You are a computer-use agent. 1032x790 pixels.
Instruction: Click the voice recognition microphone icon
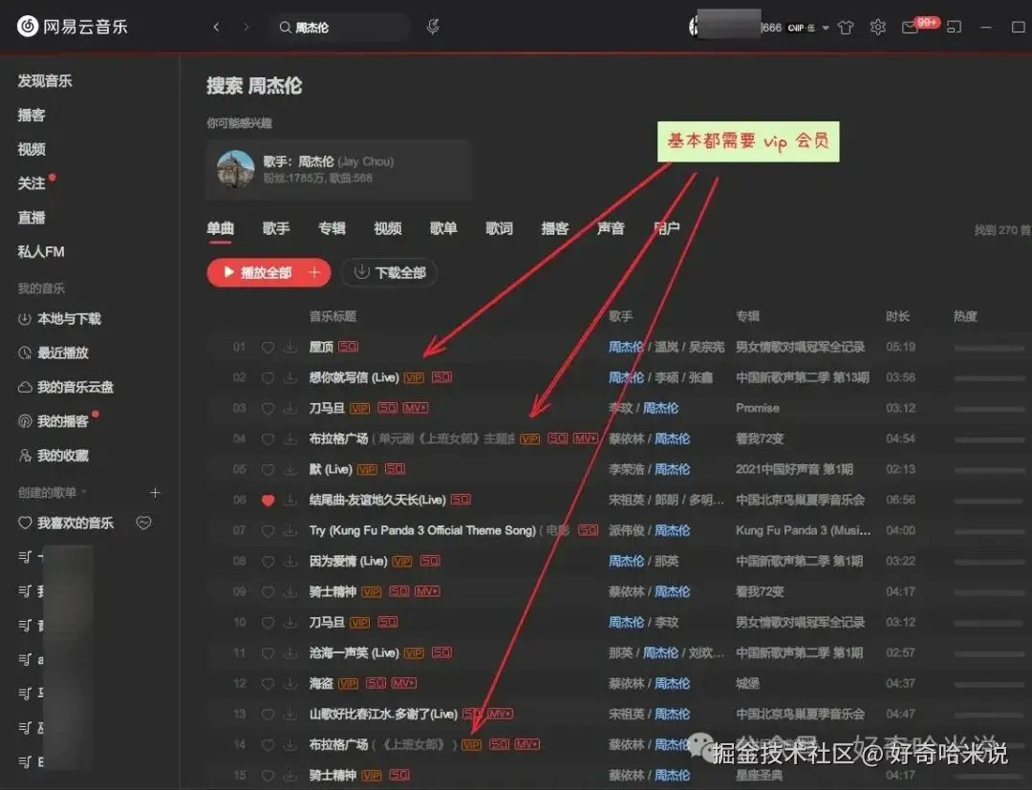point(433,27)
